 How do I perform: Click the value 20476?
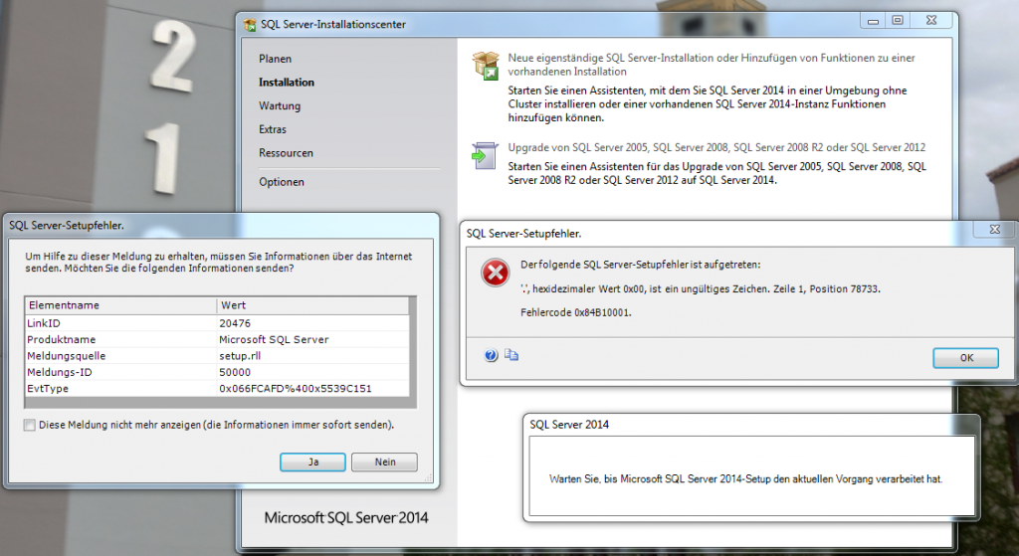pyautogui.click(x=235, y=323)
